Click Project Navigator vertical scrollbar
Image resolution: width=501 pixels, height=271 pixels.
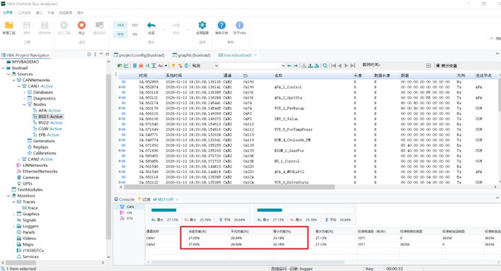(109, 157)
